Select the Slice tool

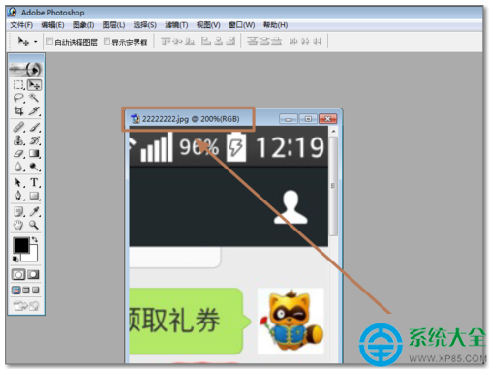(x=34, y=110)
